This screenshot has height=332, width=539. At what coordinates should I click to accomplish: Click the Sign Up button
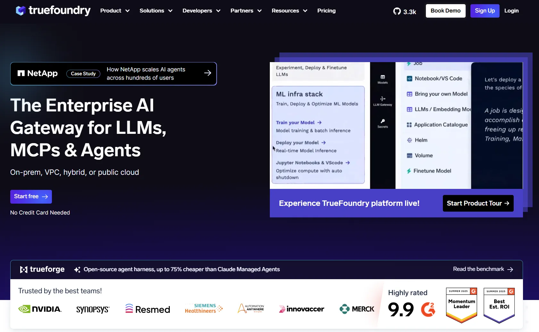coord(485,11)
